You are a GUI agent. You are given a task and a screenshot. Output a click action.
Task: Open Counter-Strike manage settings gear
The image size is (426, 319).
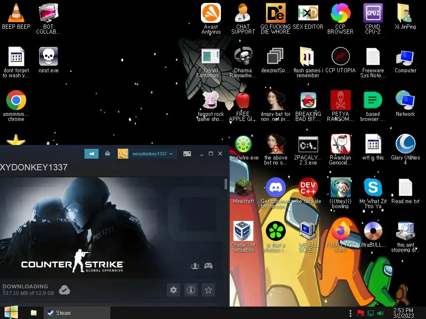point(173,290)
